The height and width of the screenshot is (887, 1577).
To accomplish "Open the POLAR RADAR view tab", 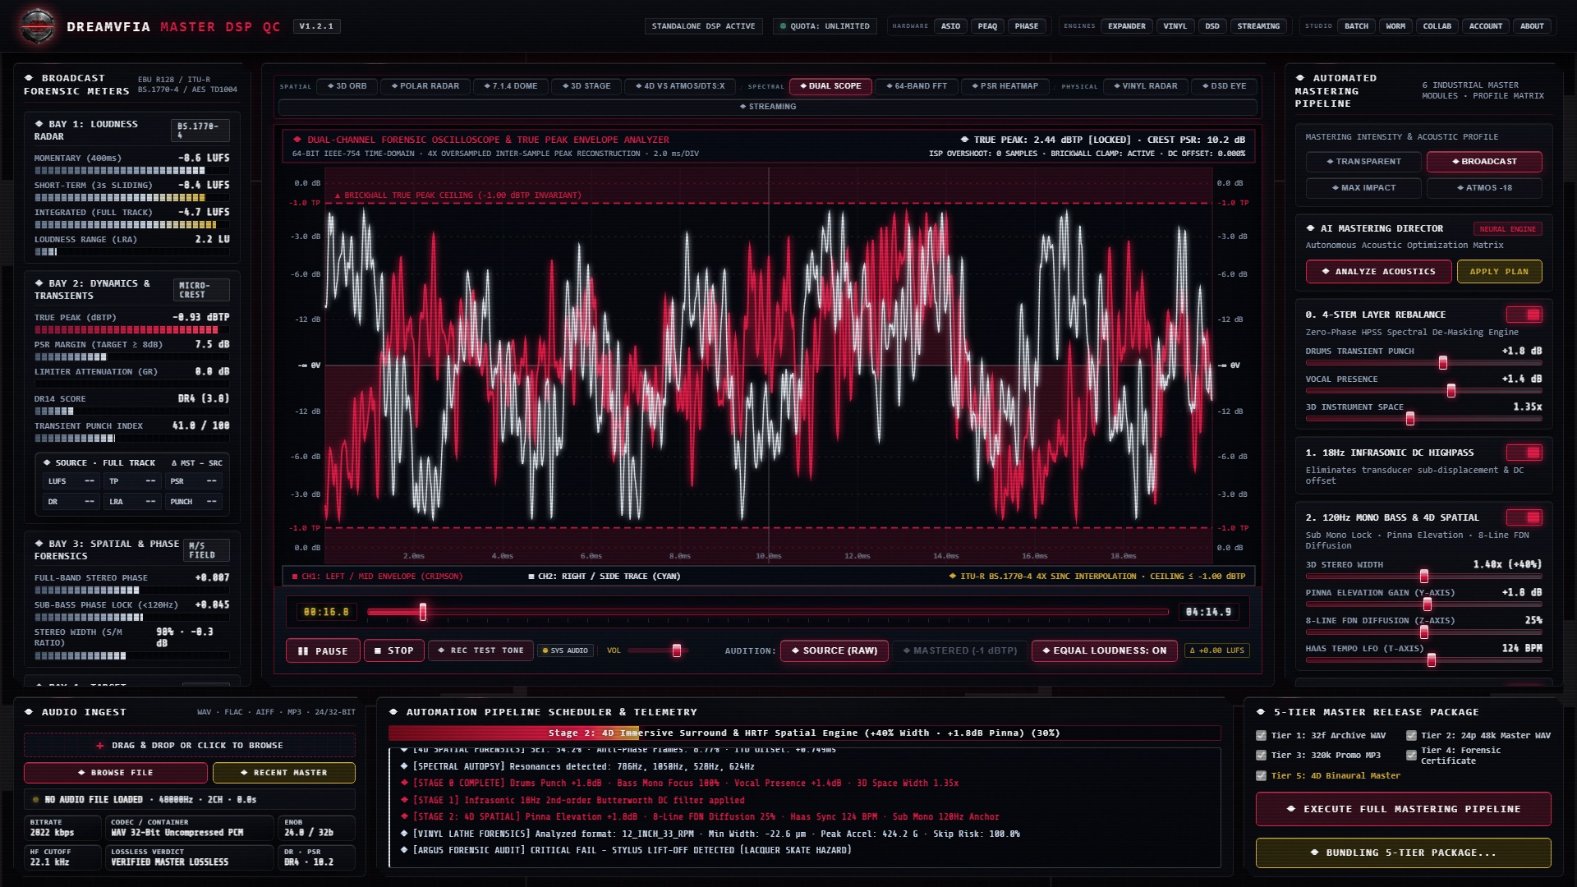I will click(425, 86).
